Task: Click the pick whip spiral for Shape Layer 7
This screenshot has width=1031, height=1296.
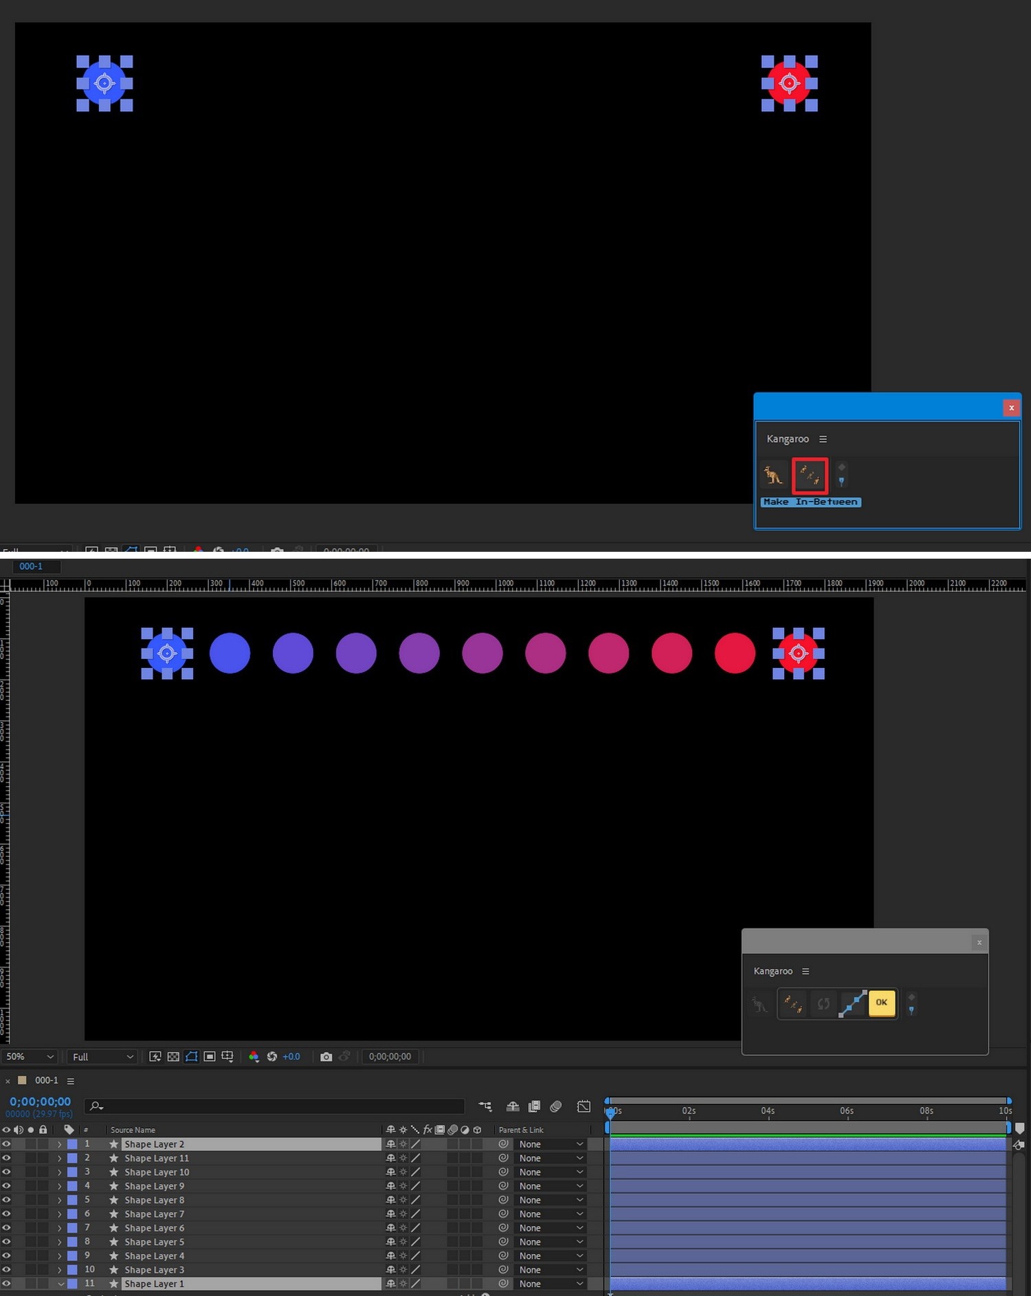Action: tap(503, 1214)
